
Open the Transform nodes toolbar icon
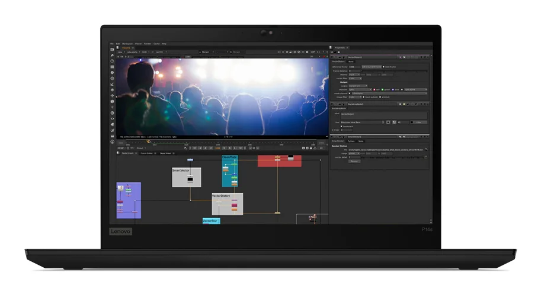[x=112, y=96]
